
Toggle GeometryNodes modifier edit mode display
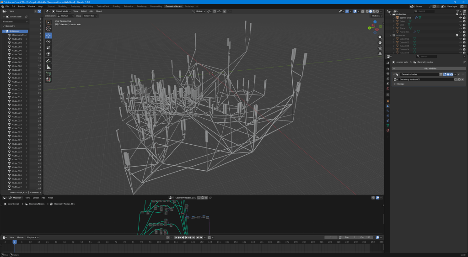[x=444, y=74]
